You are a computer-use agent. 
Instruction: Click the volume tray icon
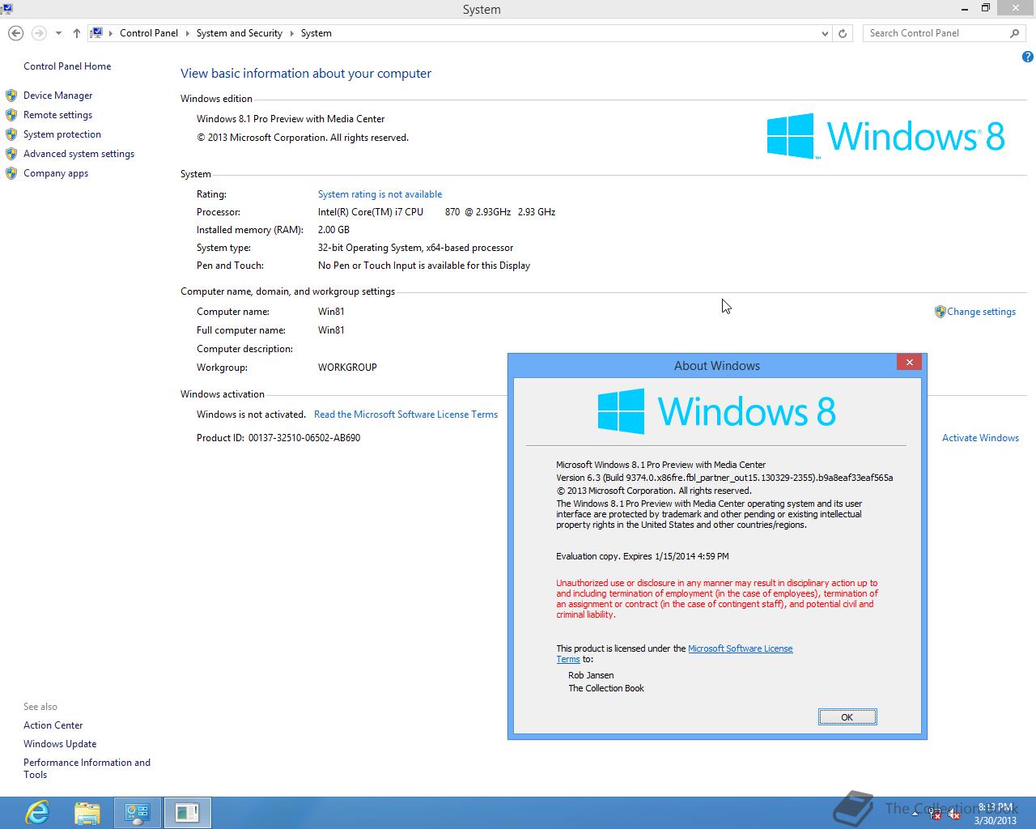(x=954, y=814)
